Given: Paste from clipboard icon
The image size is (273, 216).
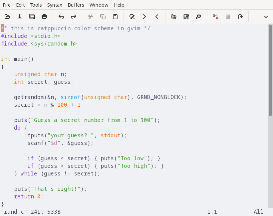Looking at the screenshot, I should coord(115,17).
